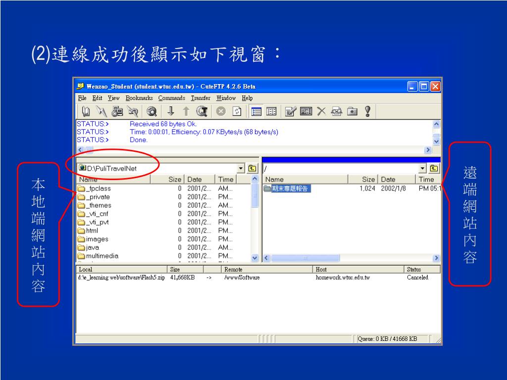Click the Edit file pencil icon

(x=290, y=111)
